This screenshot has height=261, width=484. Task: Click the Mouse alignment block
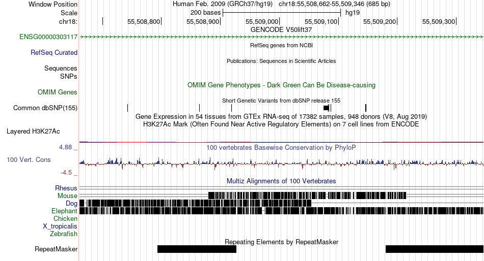pyautogui.click(x=307, y=195)
